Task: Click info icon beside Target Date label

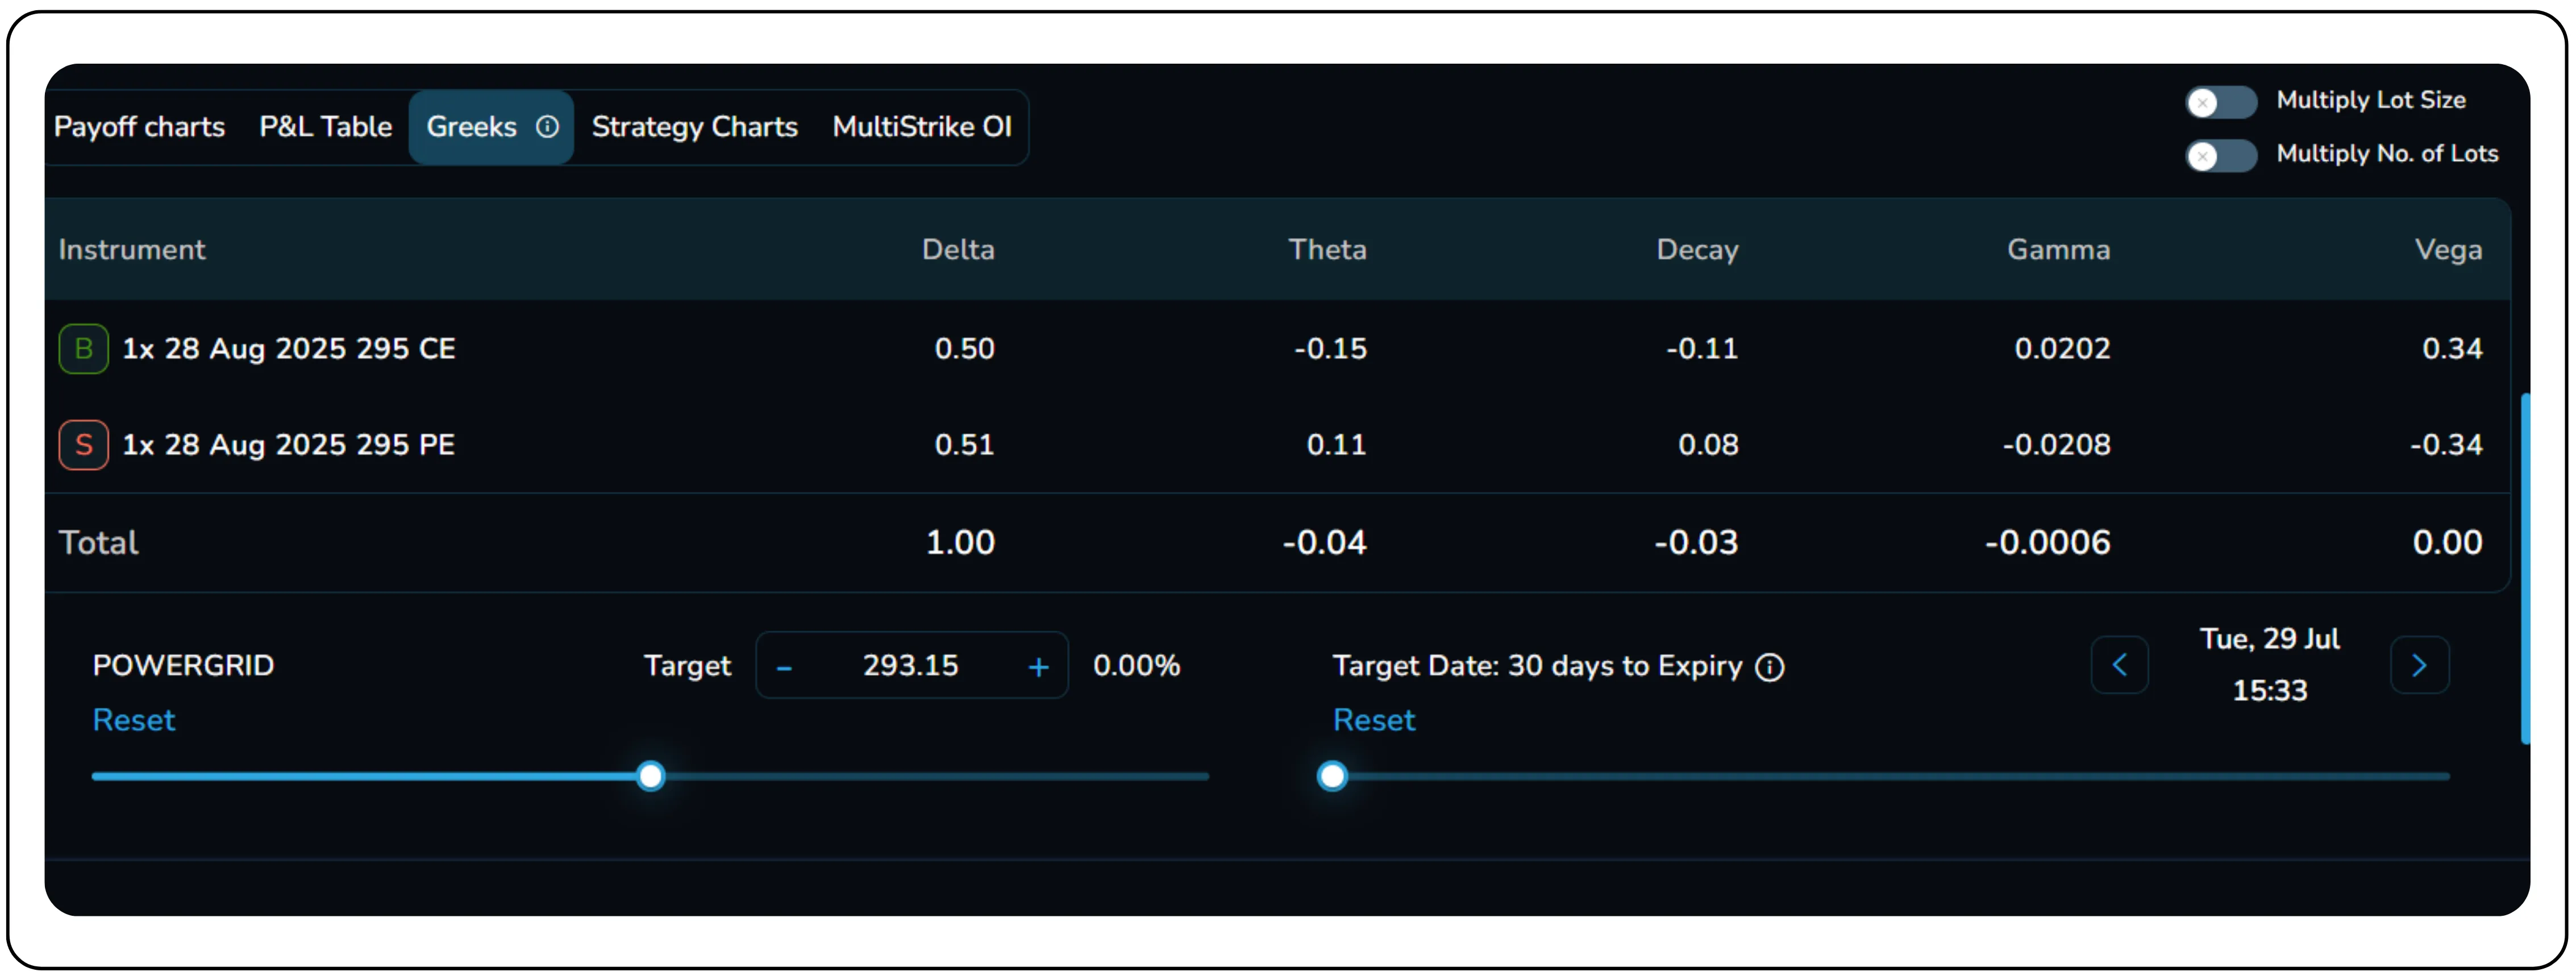Action: click(x=1769, y=667)
